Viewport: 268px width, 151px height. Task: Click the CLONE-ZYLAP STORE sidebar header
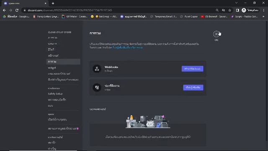pos(59,32)
